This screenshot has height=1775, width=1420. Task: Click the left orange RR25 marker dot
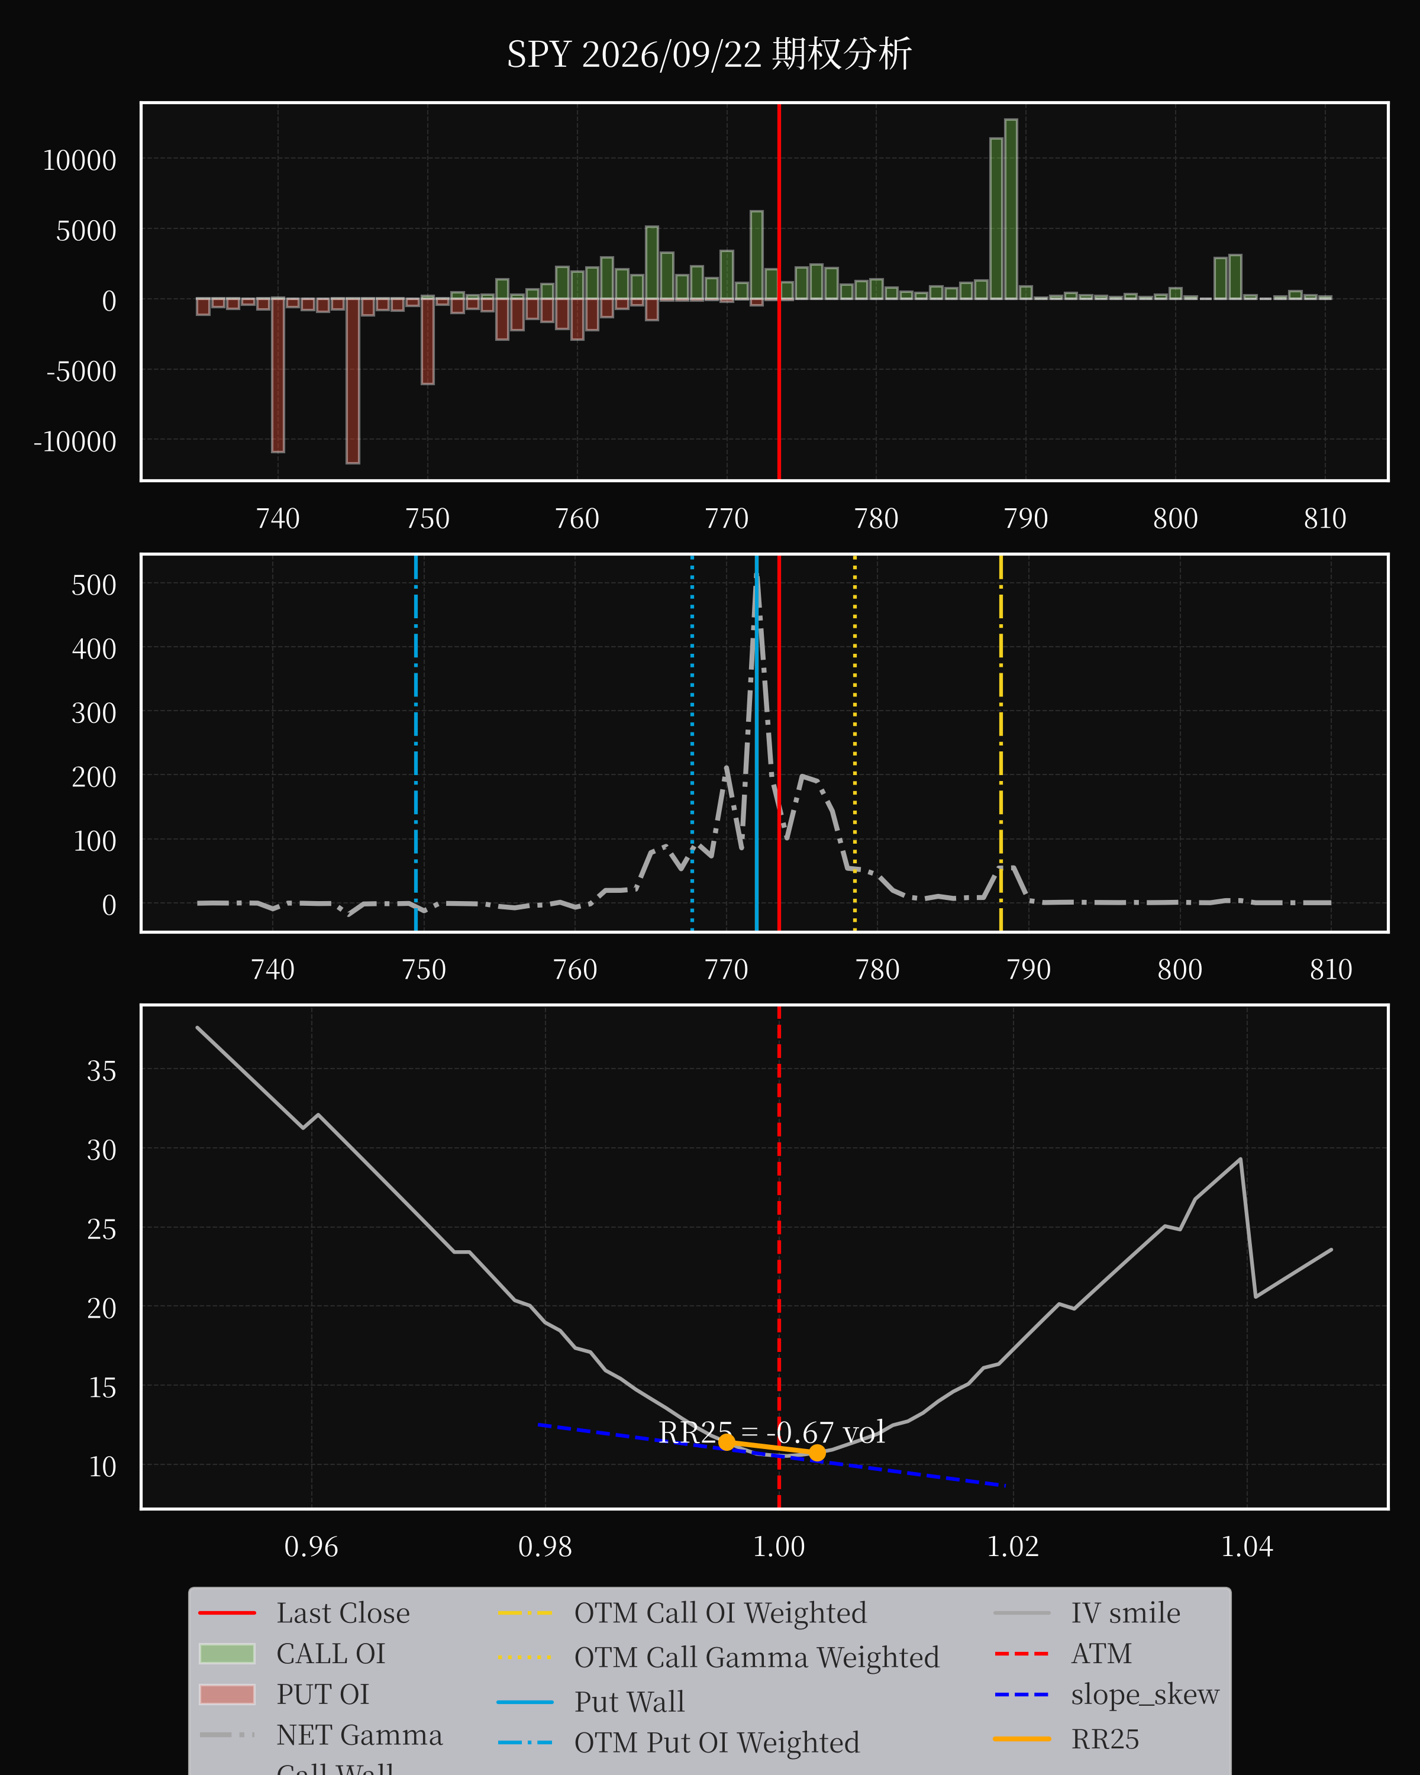(x=726, y=1441)
